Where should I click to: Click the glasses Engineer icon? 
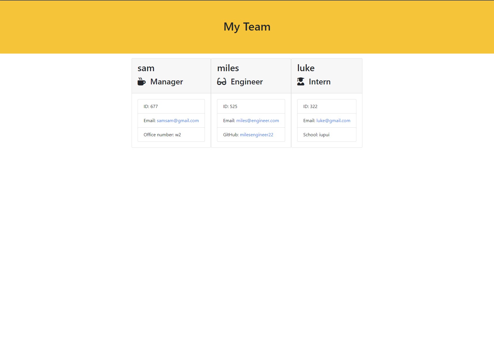coord(222,82)
